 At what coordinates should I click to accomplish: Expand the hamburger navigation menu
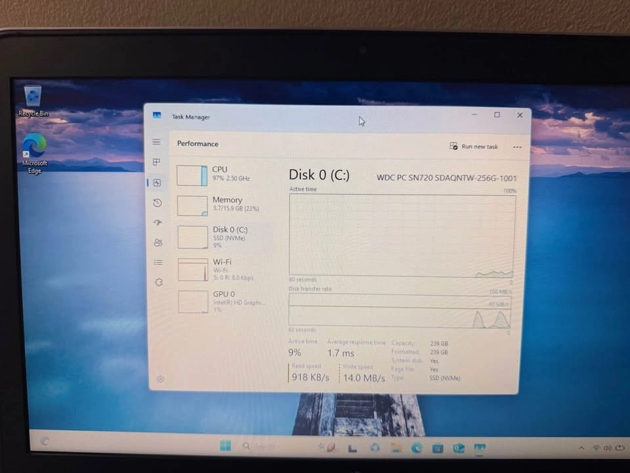[156, 142]
